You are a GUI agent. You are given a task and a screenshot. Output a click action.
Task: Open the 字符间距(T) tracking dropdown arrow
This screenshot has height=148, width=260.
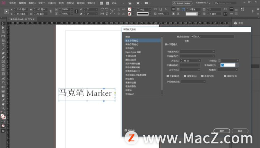(x=237, y=65)
